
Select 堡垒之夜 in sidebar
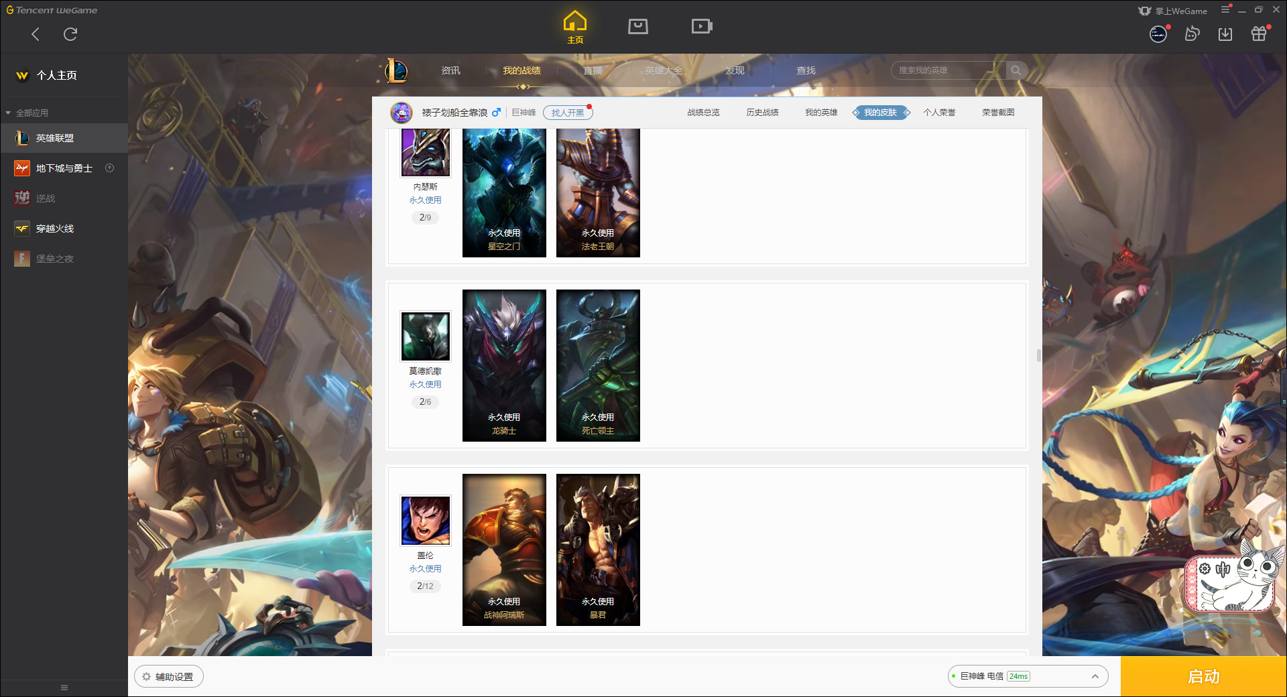click(x=64, y=259)
